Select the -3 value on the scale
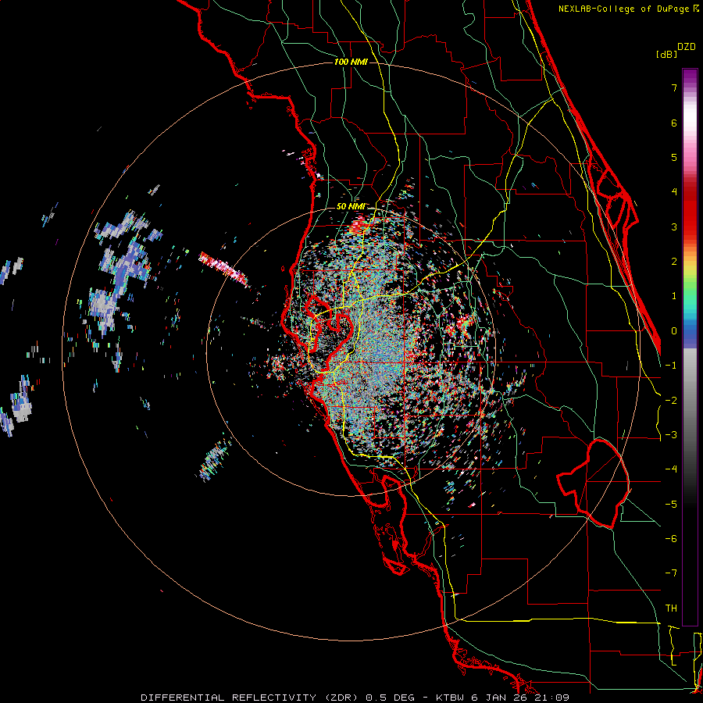 tap(671, 435)
